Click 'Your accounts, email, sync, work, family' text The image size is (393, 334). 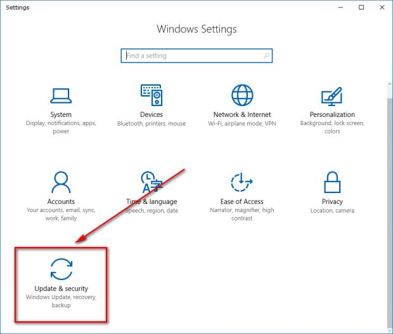click(x=61, y=214)
